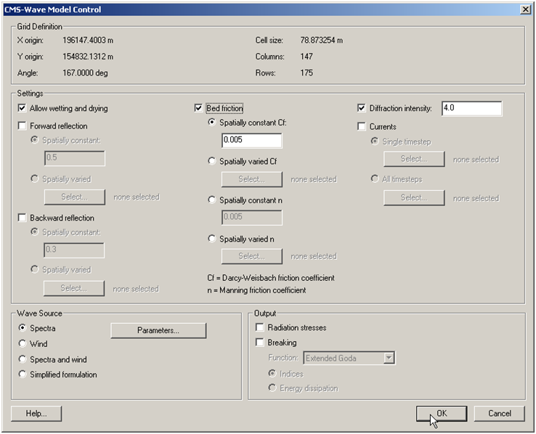Image resolution: width=536 pixels, height=434 pixels.
Task: Click the Rows value 175
Action: (306, 73)
